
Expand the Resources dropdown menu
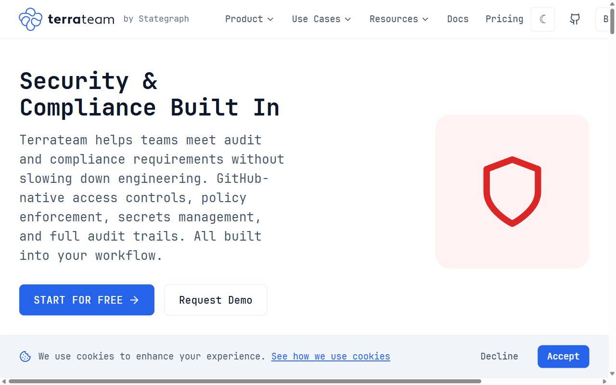coord(399,19)
